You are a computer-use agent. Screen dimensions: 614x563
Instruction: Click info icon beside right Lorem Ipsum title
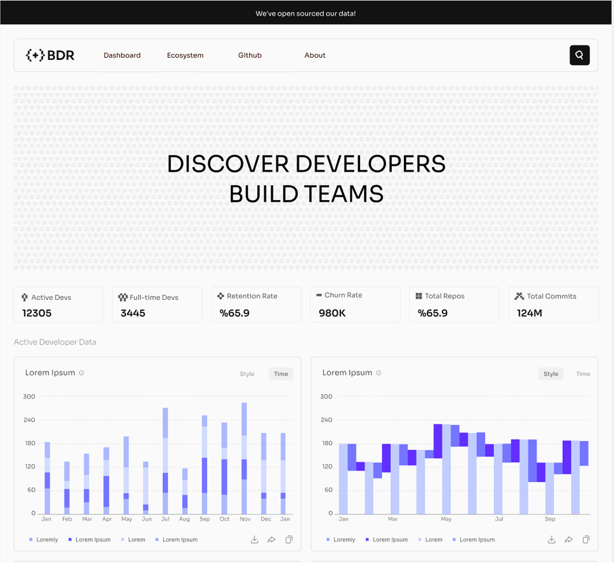[379, 373]
